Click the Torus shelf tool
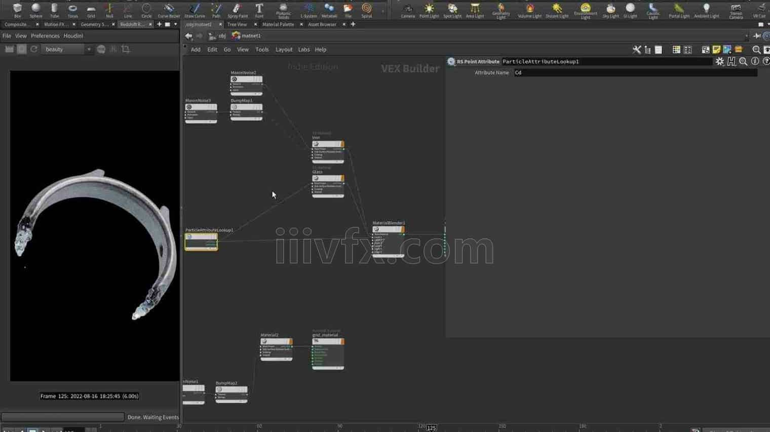The height and width of the screenshot is (432, 770). pyautogui.click(x=72, y=10)
